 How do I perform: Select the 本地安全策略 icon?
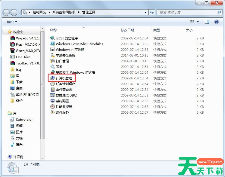[53, 55]
